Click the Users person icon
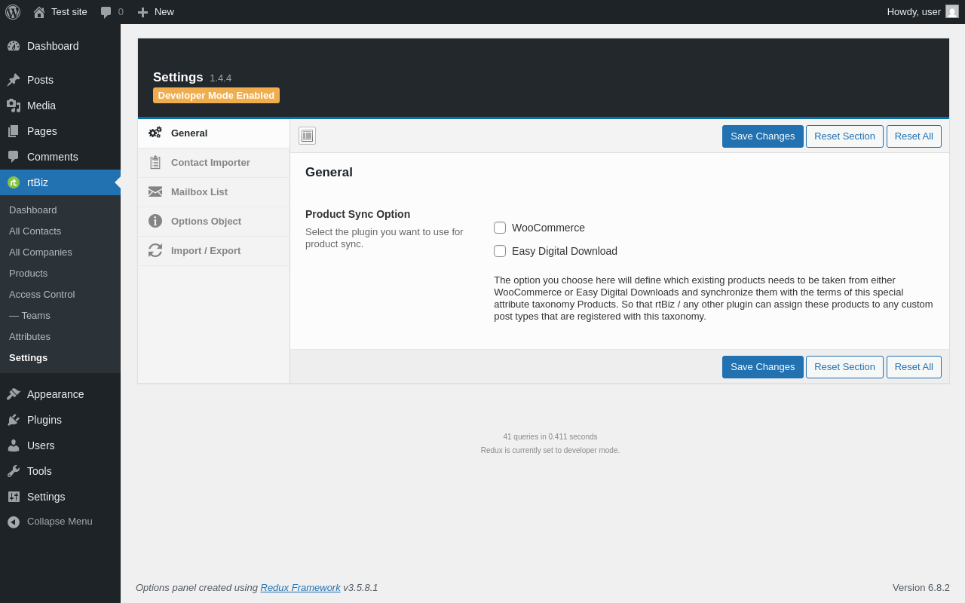This screenshot has width=965, height=603. tap(14, 445)
